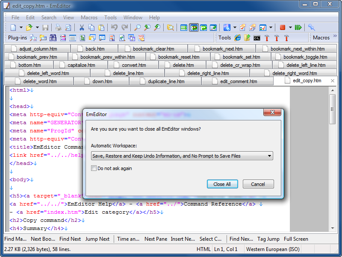Open the Macros menu

89,18
